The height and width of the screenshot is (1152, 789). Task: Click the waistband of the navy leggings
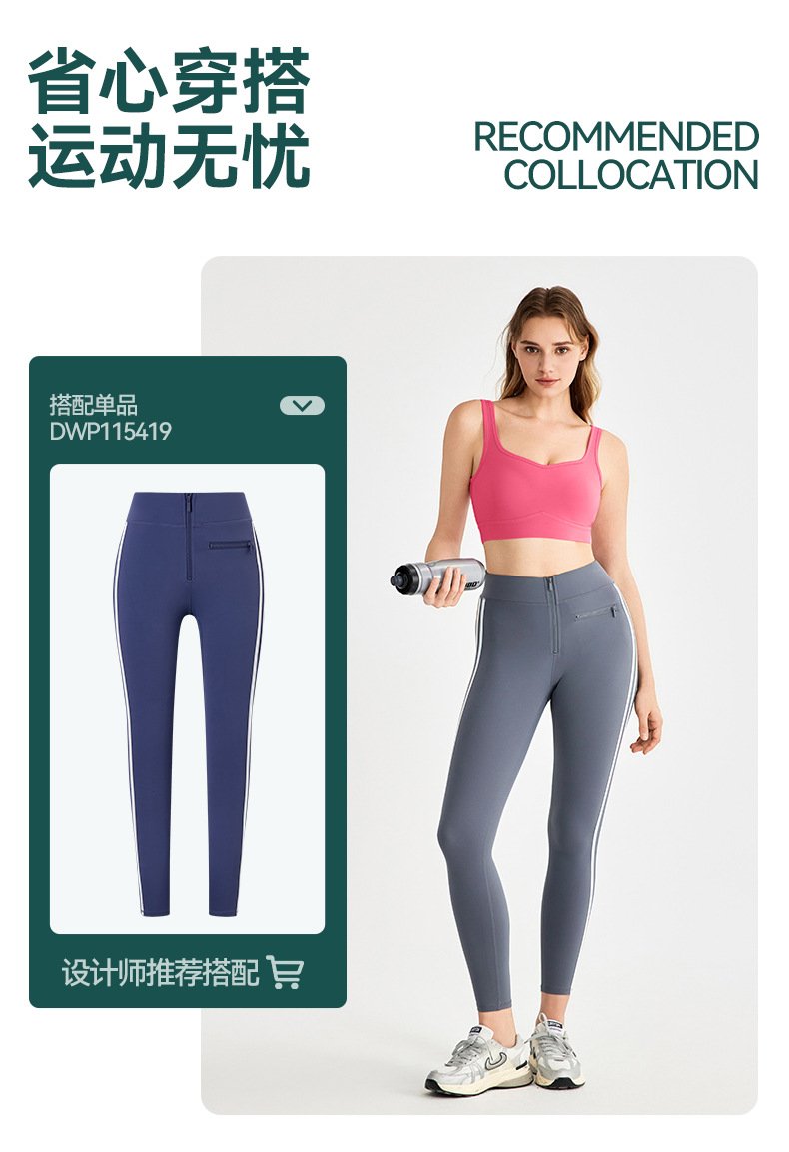pos(189,507)
